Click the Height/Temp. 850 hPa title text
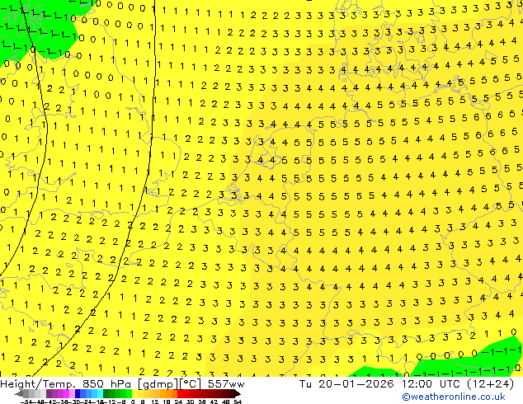The height and width of the screenshot is (404, 523). click(68, 384)
